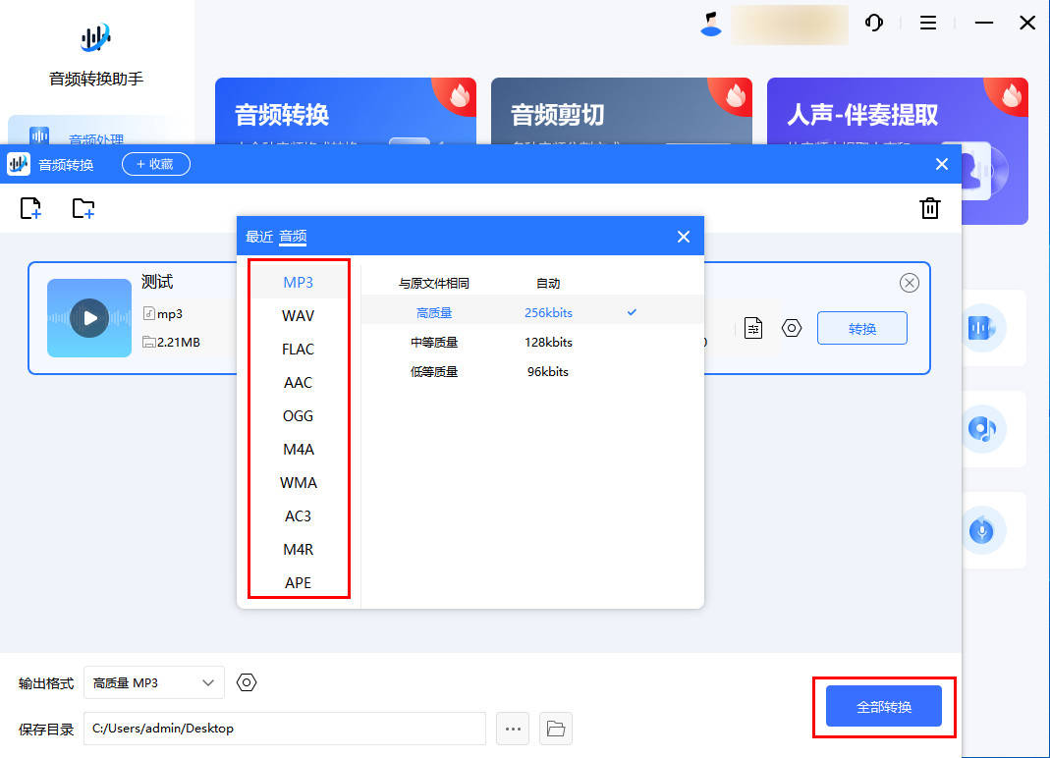
Task: Select the 低等质量 96kbits option
Action: [491, 372]
